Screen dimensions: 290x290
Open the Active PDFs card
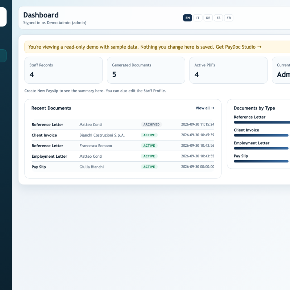[x=228, y=70]
